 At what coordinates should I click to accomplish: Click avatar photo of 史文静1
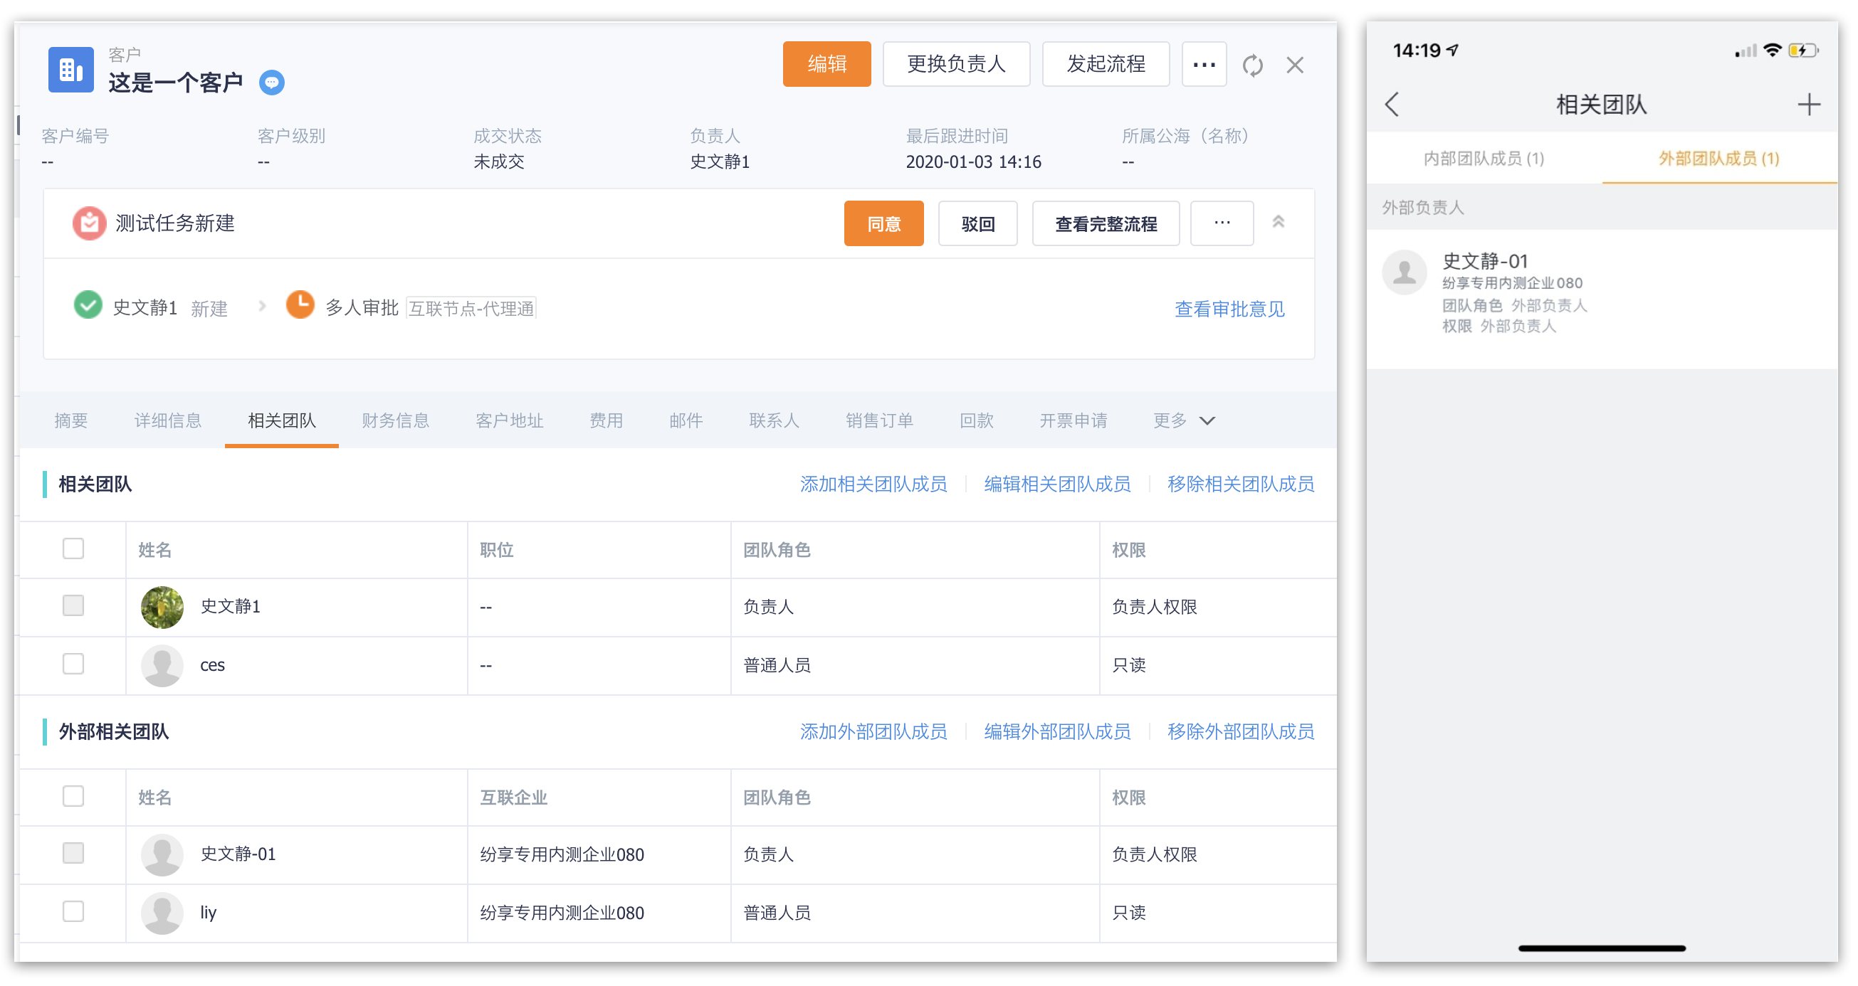click(x=162, y=607)
